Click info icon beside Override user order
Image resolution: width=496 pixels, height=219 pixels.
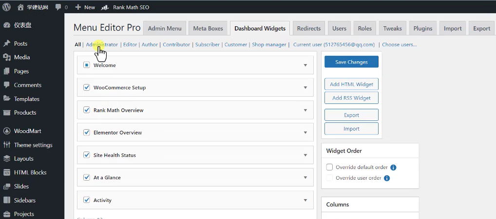pos(387,178)
